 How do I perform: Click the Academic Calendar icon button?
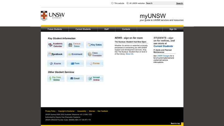56,45
